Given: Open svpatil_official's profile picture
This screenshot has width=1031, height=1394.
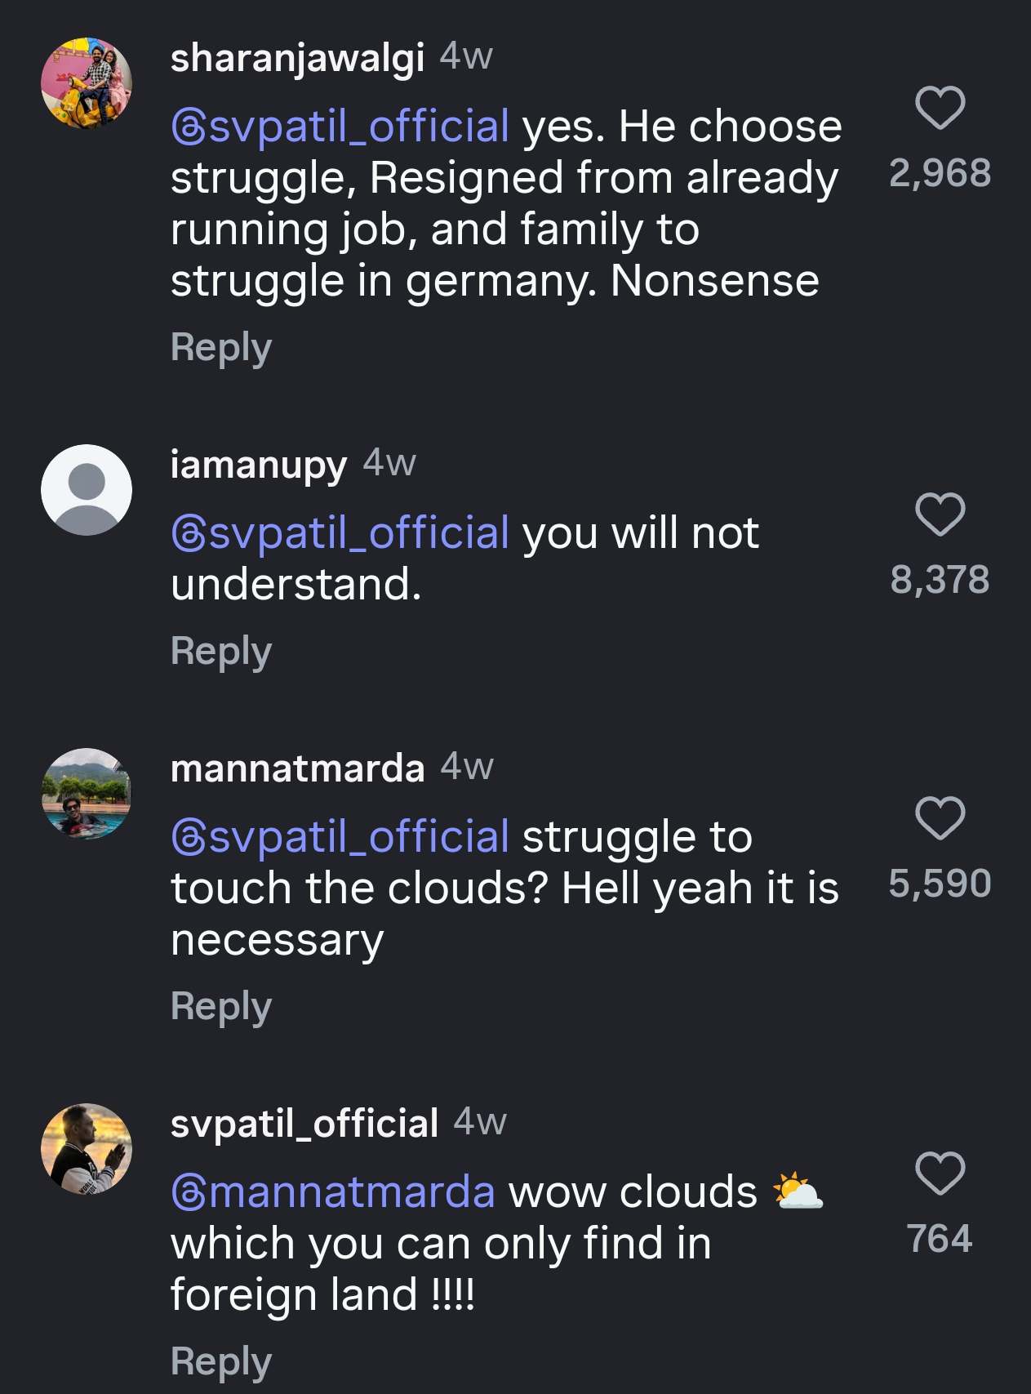Looking at the screenshot, I should coord(87,1149).
